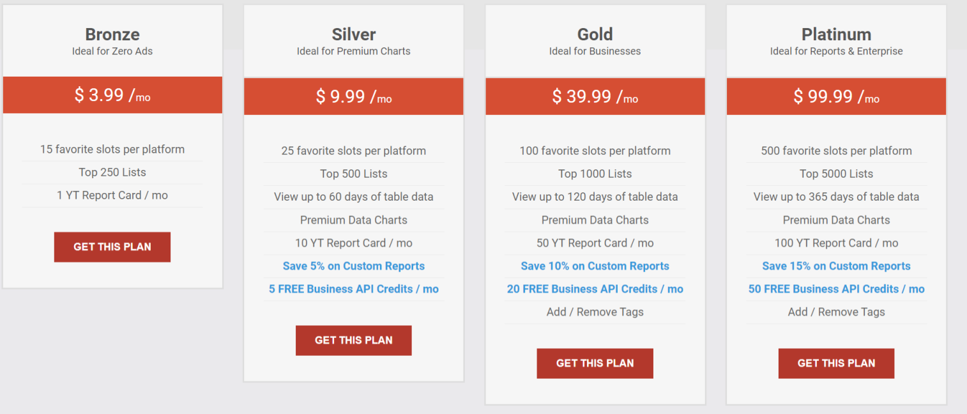Click the 20 FREE Business API Credits link
Image resolution: width=967 pixels, height=414 pixels.
tap(595, 289)
